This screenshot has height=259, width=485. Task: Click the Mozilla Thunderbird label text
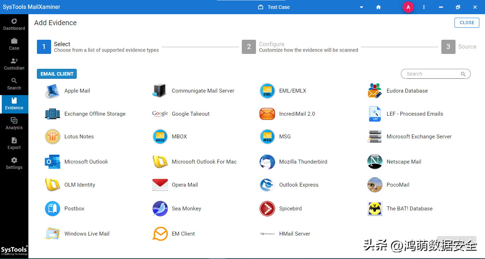303,162
